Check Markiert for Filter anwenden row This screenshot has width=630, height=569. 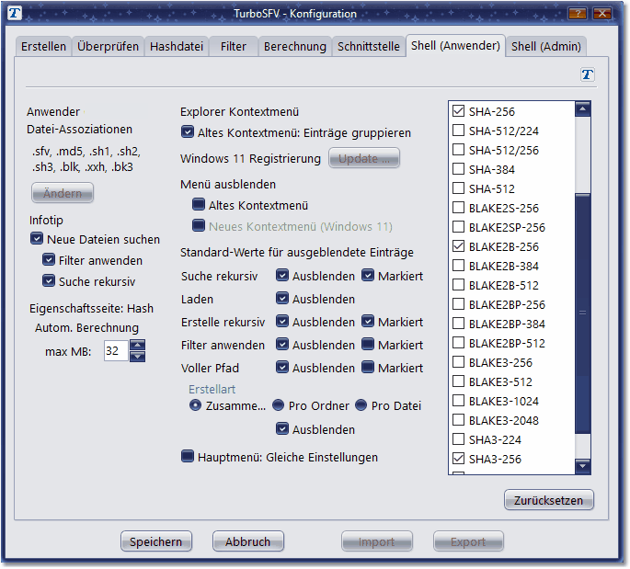368,344
